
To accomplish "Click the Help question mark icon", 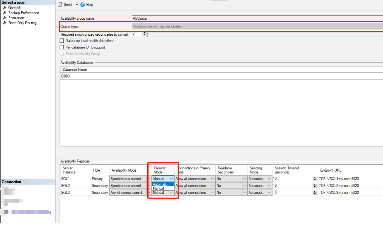I will [x=82, y=5].
